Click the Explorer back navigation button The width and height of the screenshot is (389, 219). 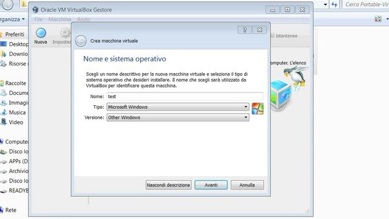tap(7, 4)
